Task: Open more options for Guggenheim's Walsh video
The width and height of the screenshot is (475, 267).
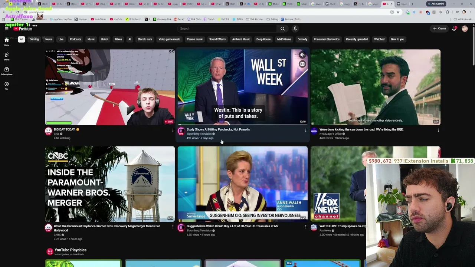Action: click(305, 227)
